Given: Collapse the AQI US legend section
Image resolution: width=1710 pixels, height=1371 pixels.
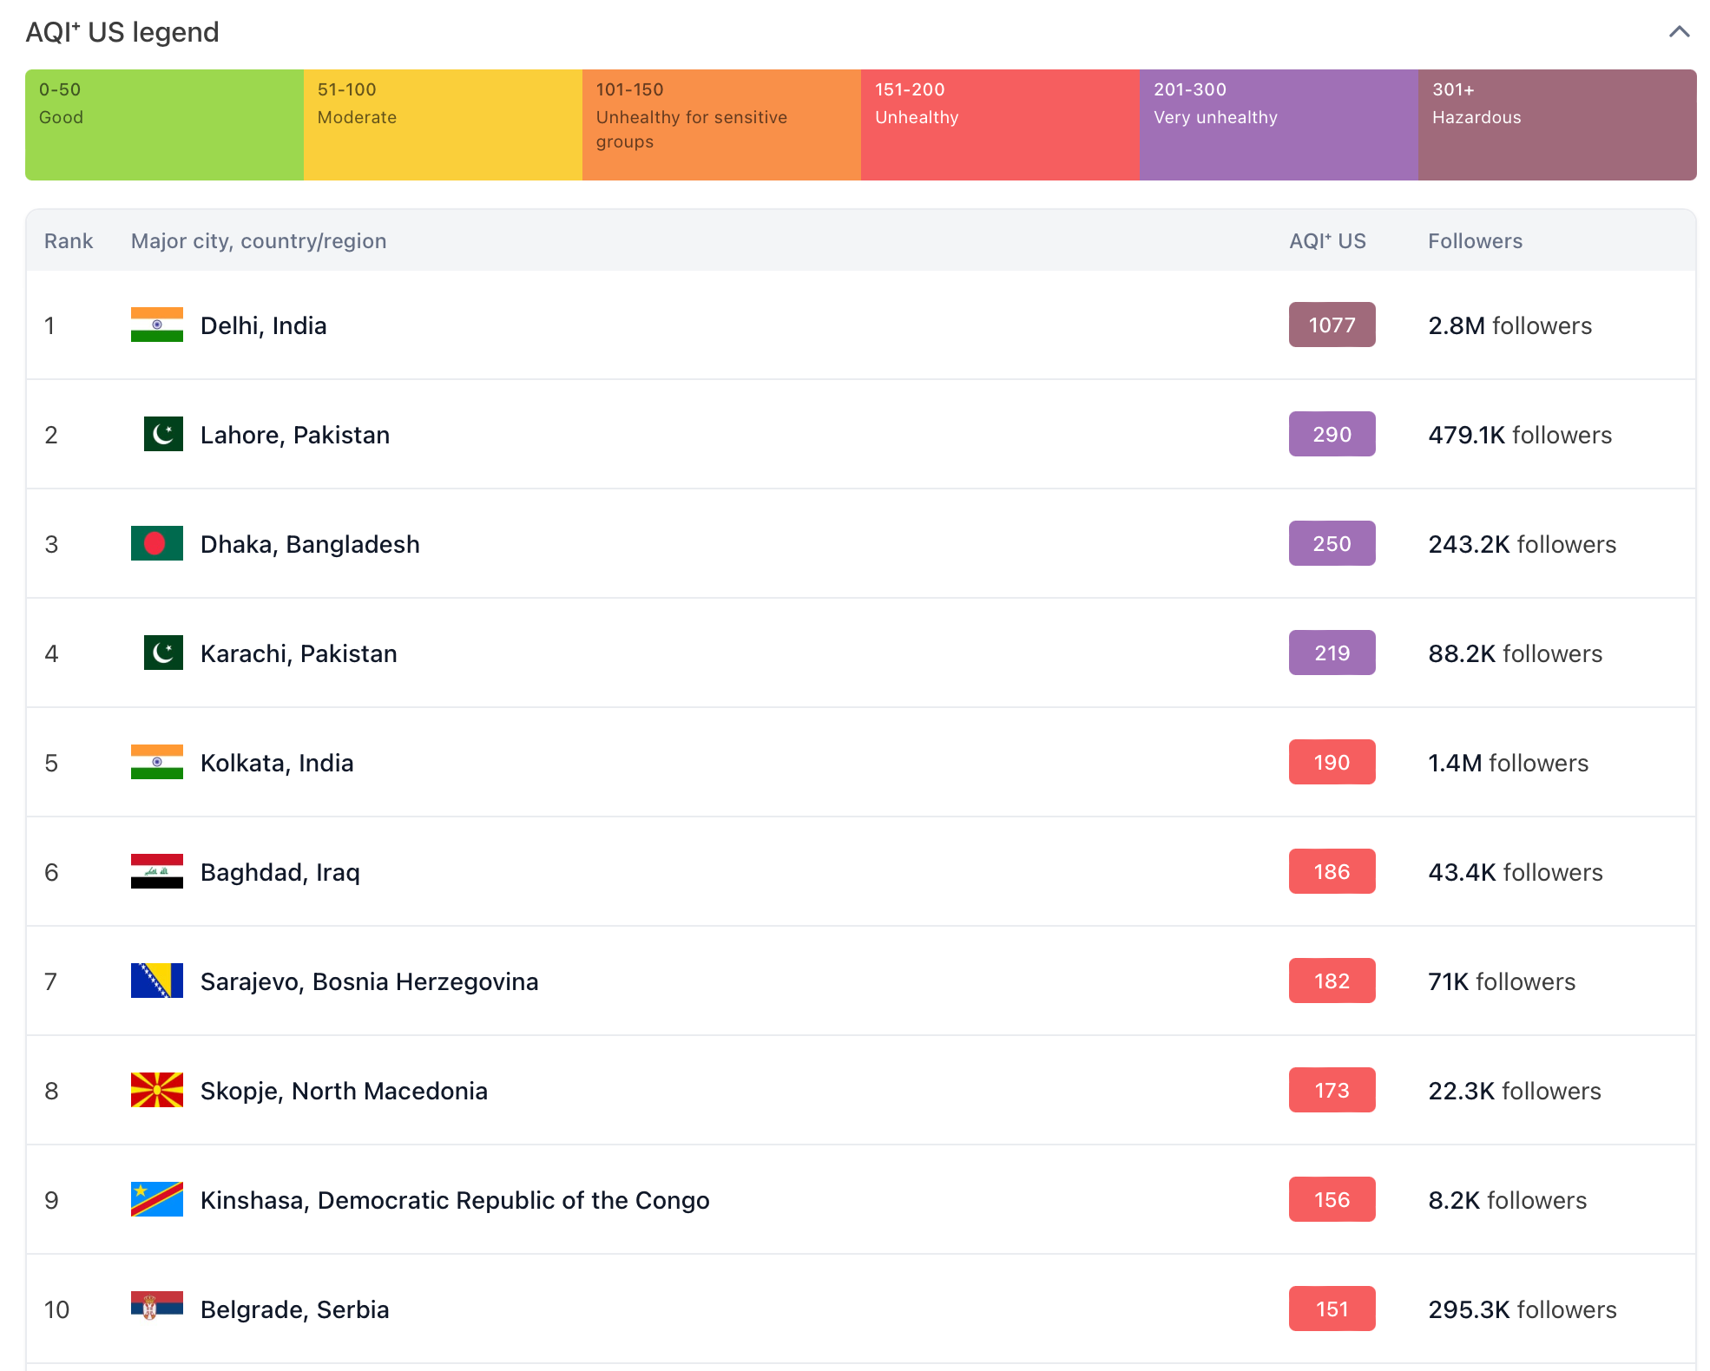Looking at the screenshot, I should tap(1679, 32).
